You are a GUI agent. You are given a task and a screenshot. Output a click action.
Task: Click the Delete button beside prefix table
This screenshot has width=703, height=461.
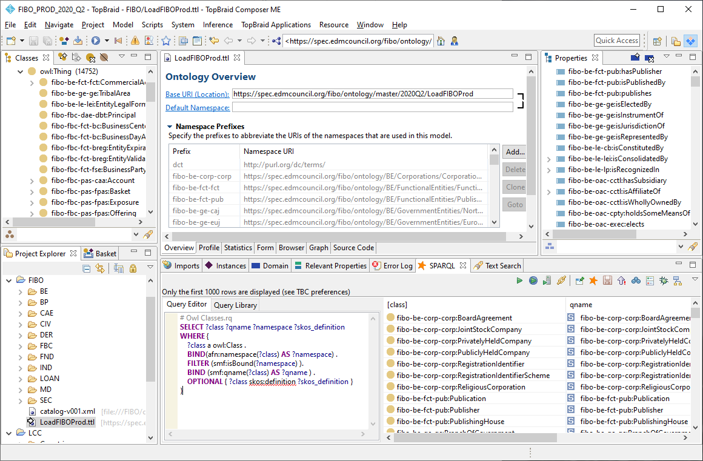click(x=515, y=170)
